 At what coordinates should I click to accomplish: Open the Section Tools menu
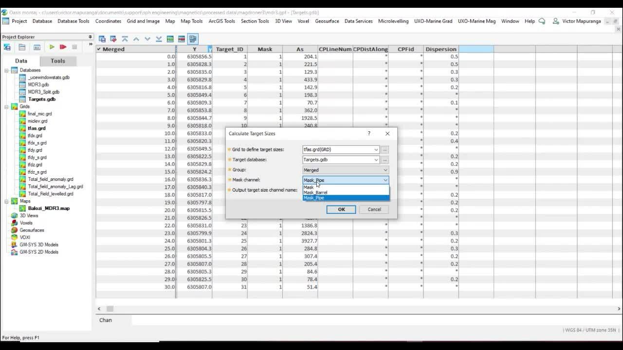click(255, 21)
